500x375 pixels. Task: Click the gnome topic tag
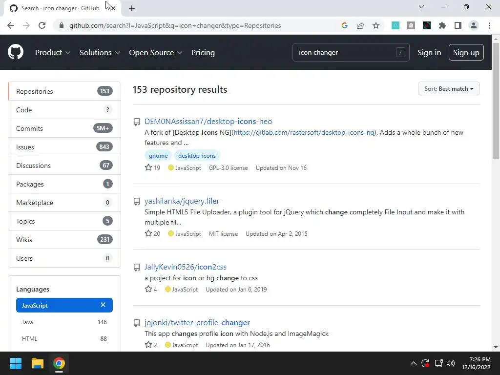(158, 156)
